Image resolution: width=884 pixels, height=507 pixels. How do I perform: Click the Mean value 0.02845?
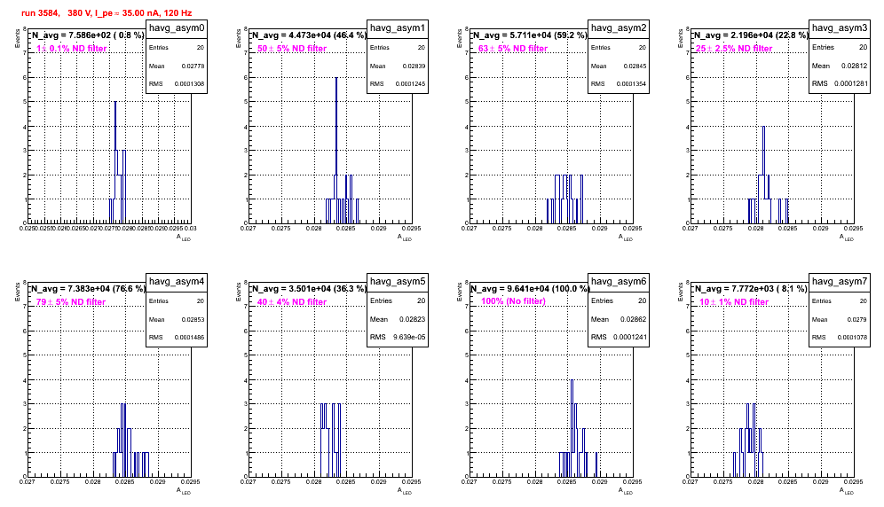[x=635, y=66]
